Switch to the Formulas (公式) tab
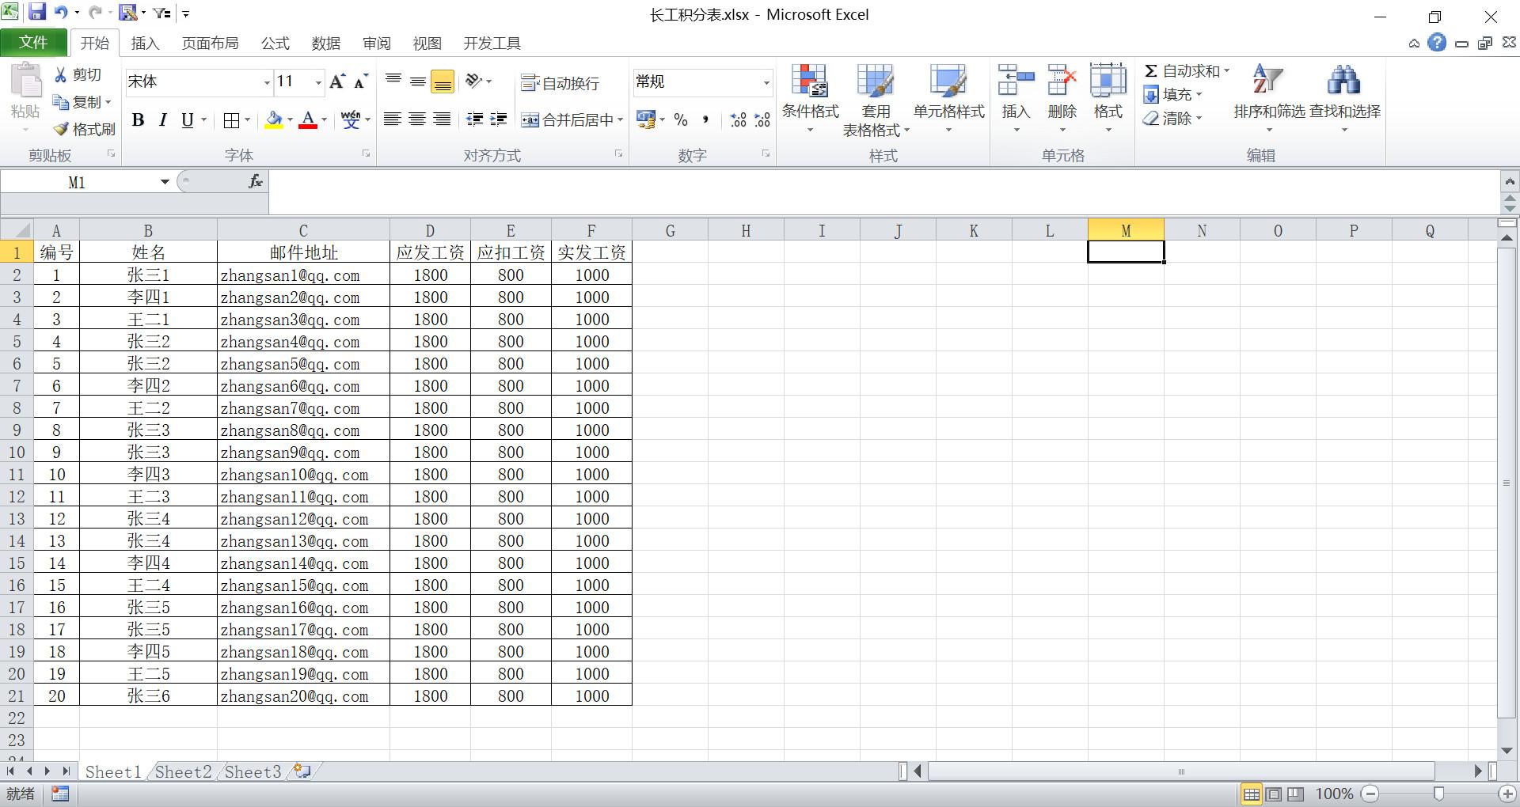Viewport: 1520px width, 807px height. point(275,44)
